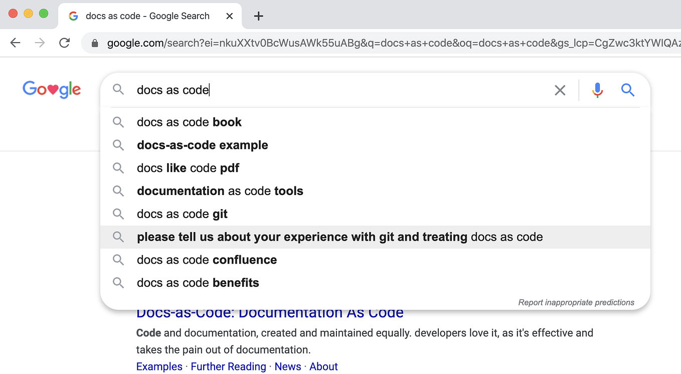This screenshot has height=374, width=681.
Task: Go back using the browser back arrow
Action: pos(15,43)
